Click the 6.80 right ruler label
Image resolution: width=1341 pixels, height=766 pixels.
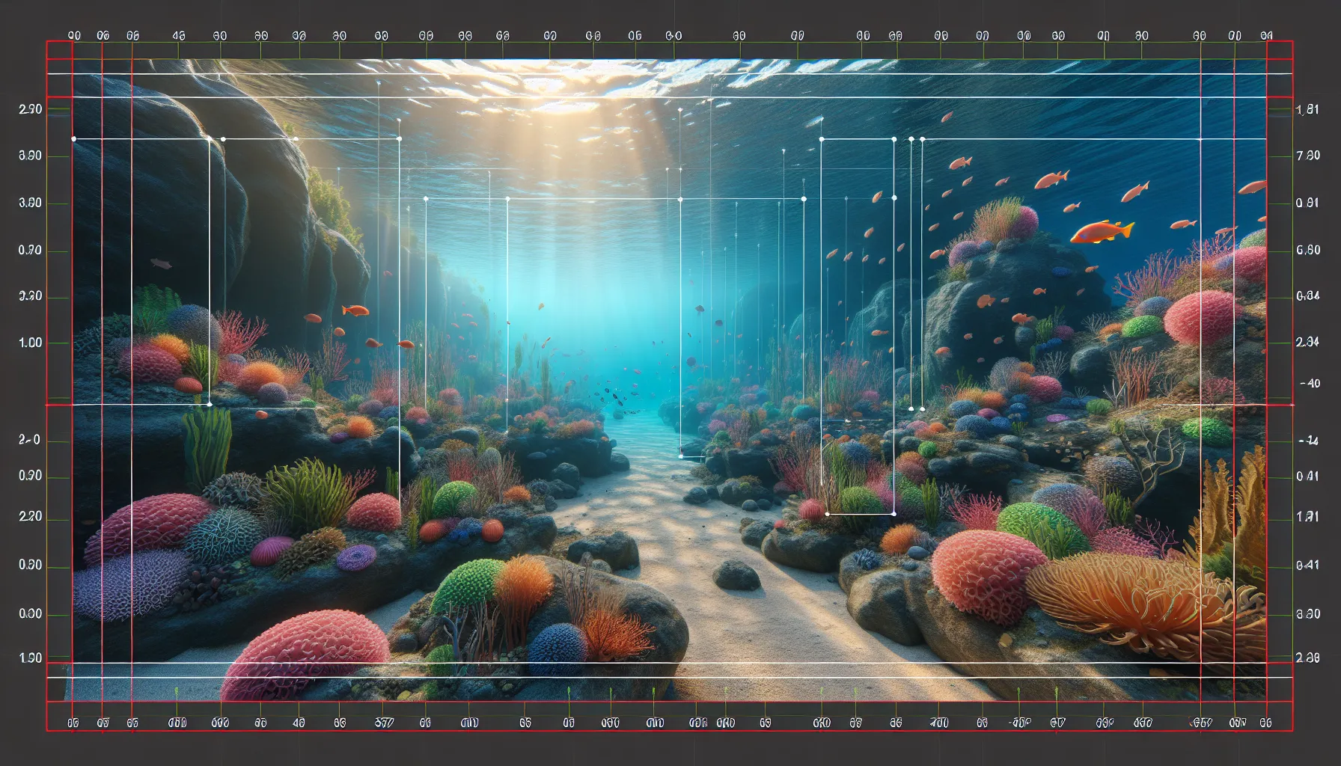1307,251
